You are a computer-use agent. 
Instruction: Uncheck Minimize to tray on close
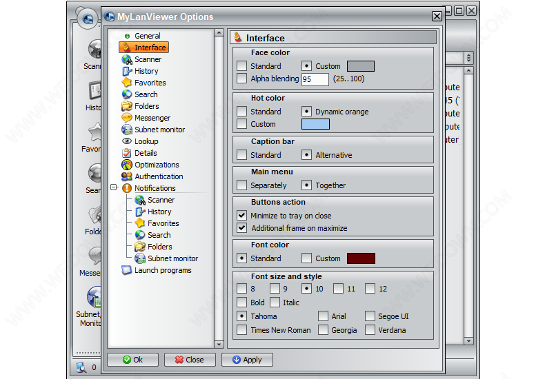pyautogui.click(x=241, y=216)
